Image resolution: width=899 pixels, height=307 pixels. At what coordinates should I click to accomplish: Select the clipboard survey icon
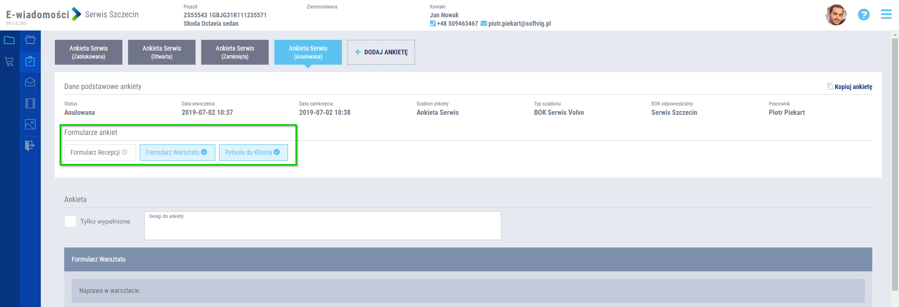pyautogui.click(x=30, y=61)
